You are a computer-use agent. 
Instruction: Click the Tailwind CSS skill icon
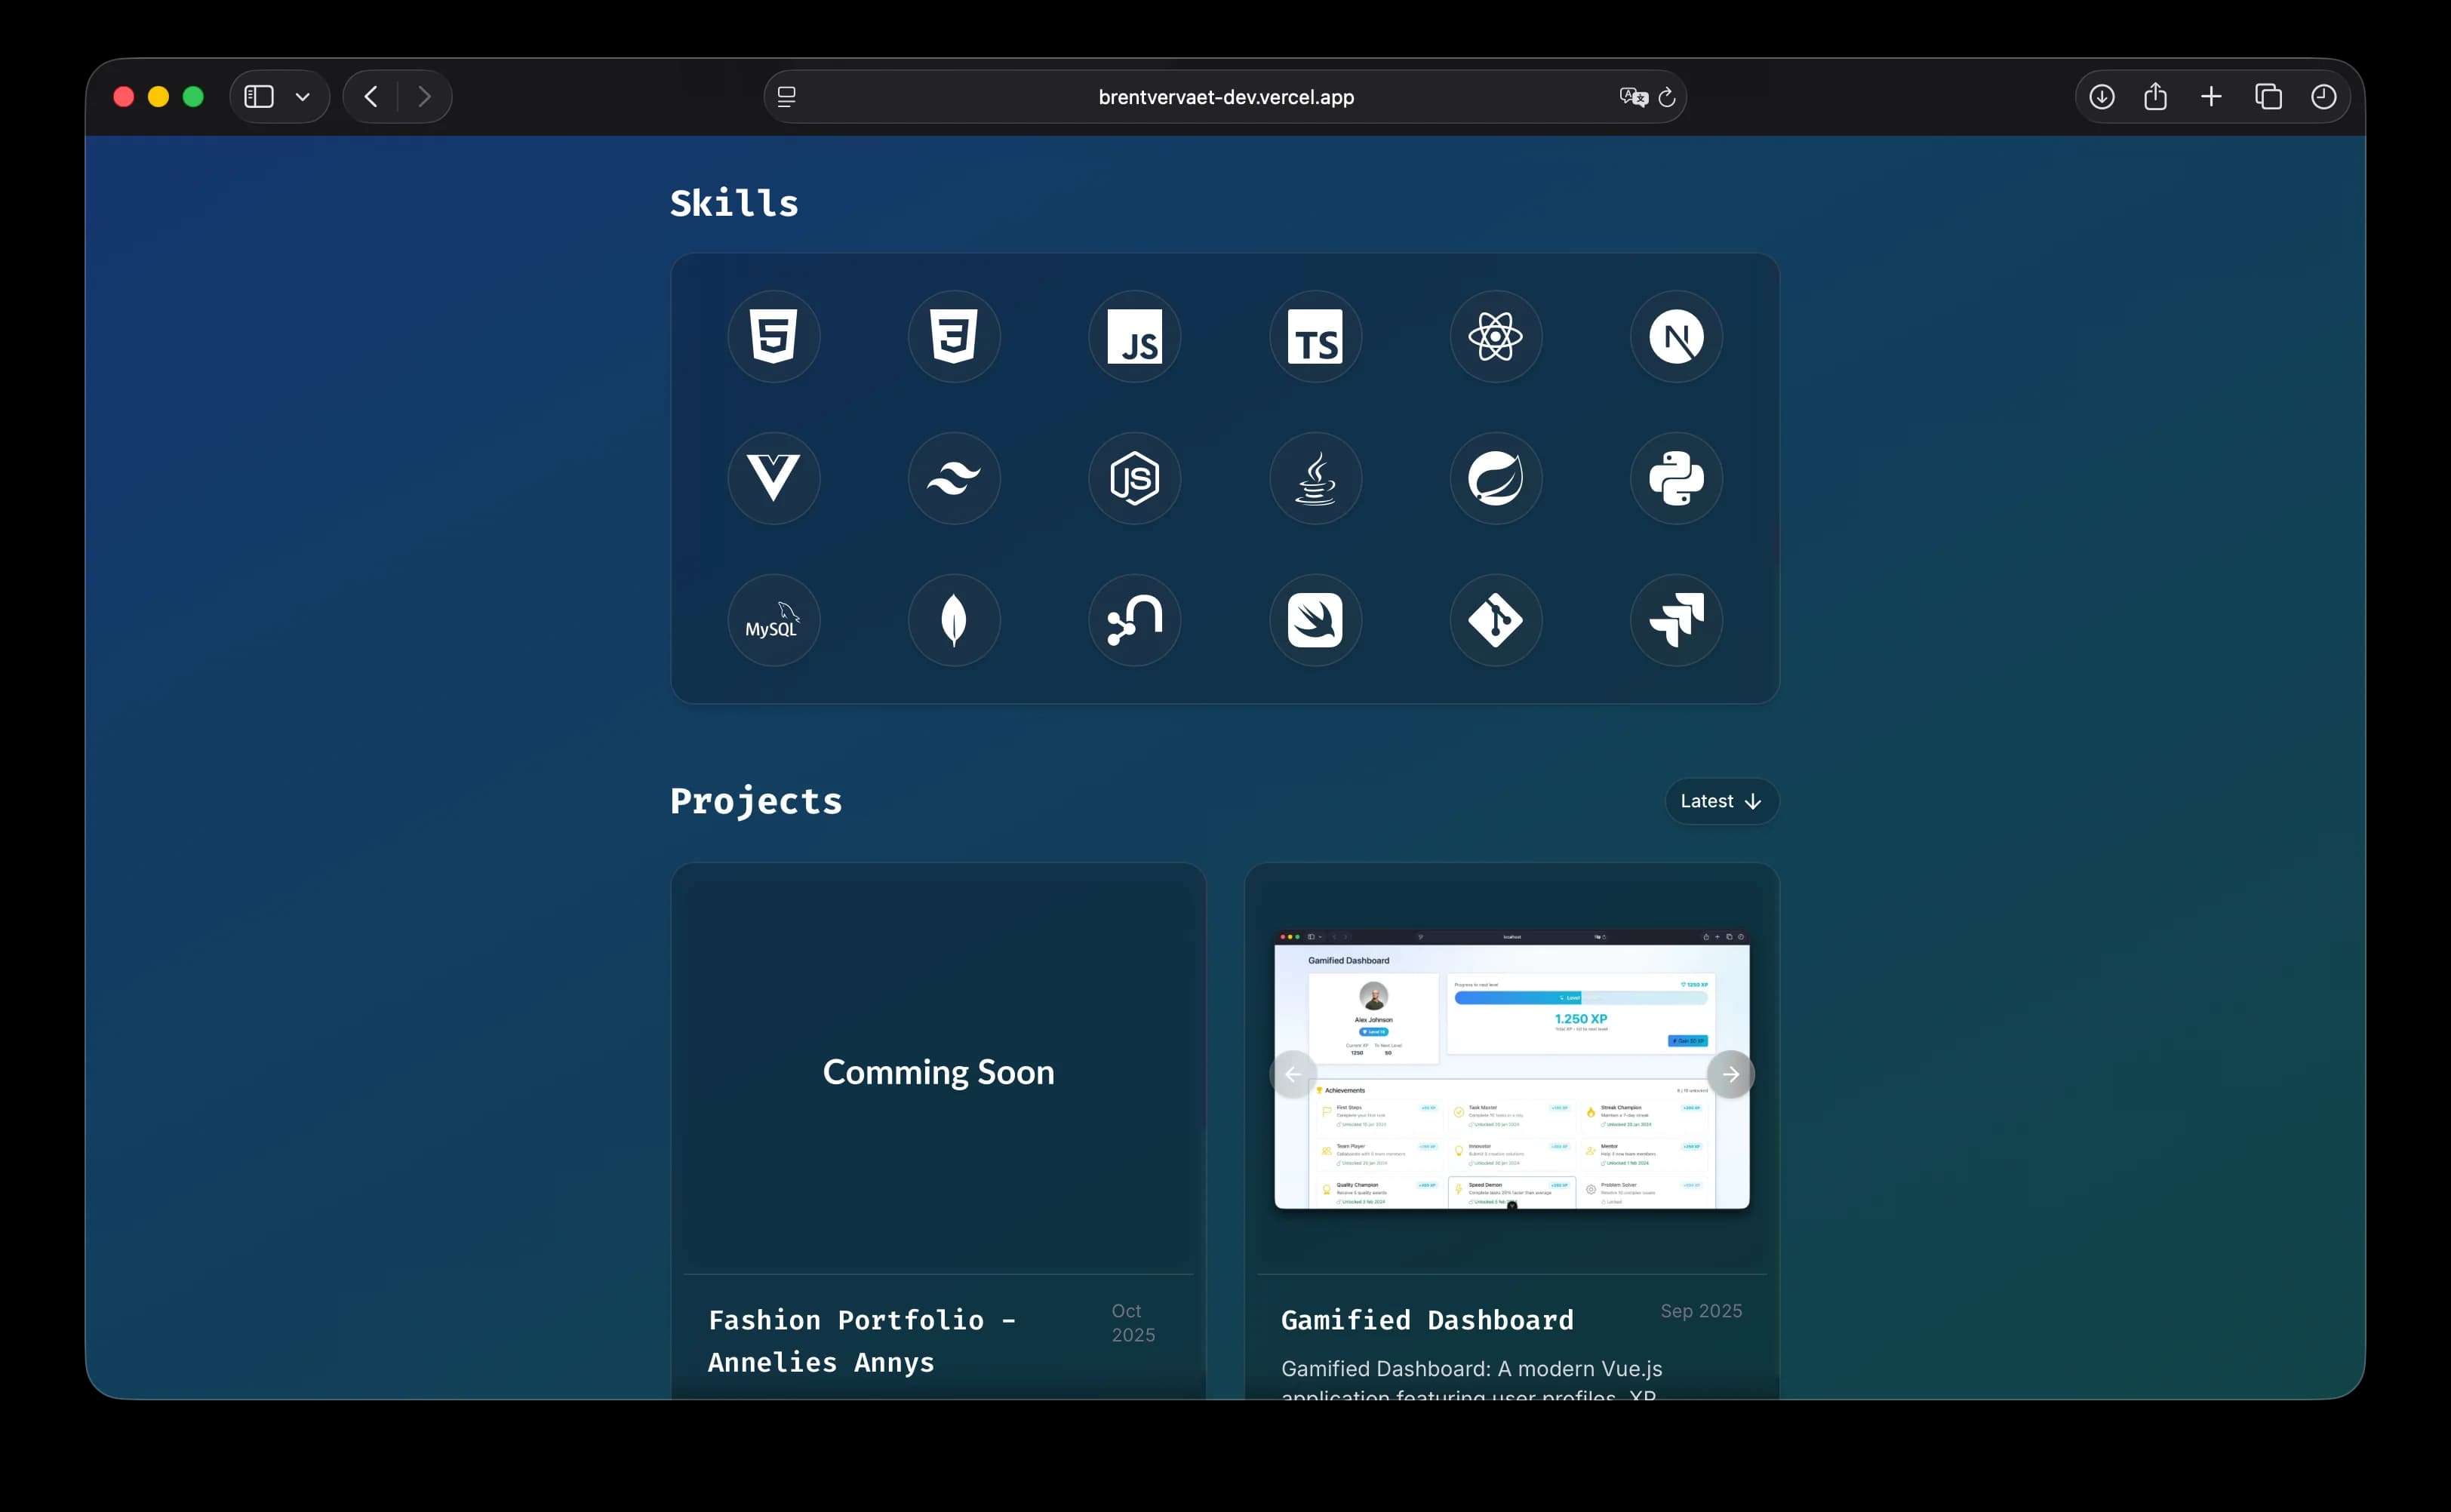coord(954,478)
